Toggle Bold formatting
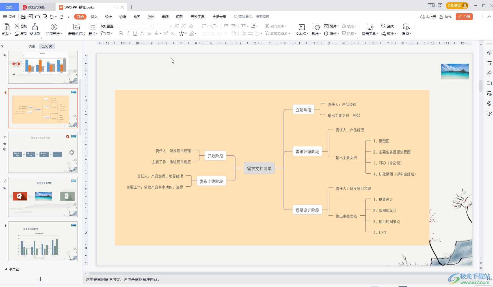Screen dimensions: 493x287 [x=121, y=33]
